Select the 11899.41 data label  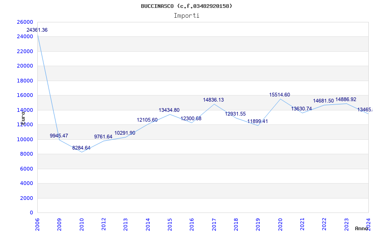[257, 121]
